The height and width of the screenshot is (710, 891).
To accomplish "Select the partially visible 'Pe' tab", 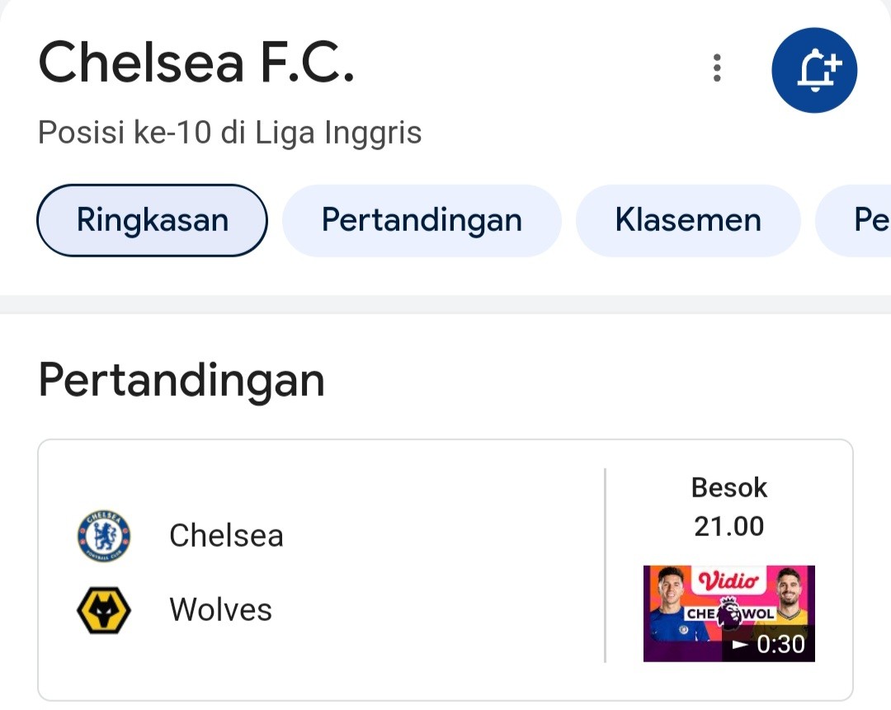I will pos(854,220).
